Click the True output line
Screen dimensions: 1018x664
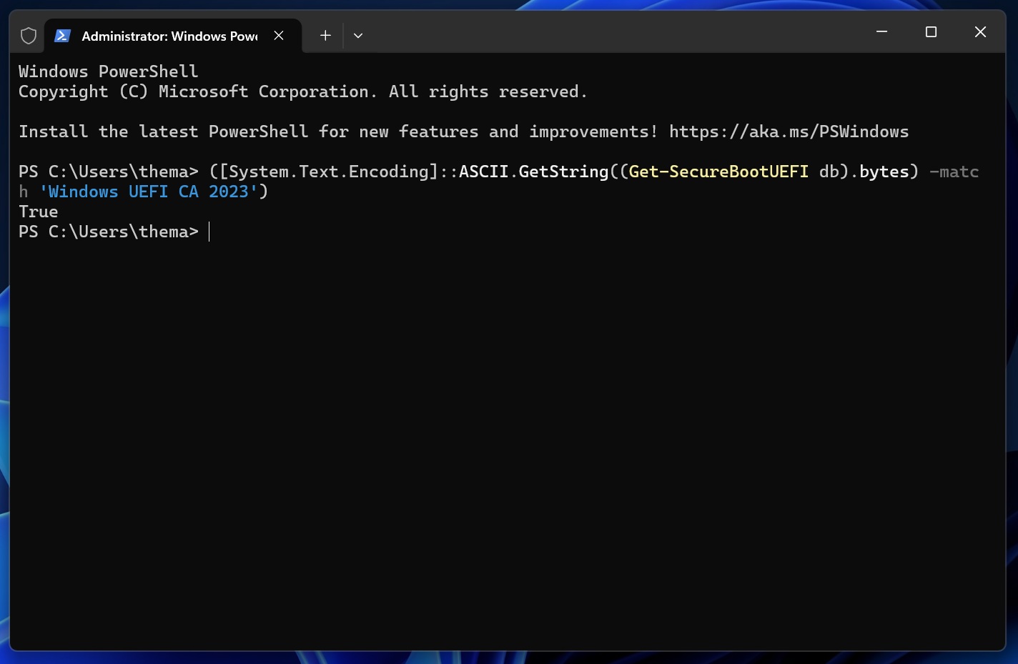[x=38, y=212]
